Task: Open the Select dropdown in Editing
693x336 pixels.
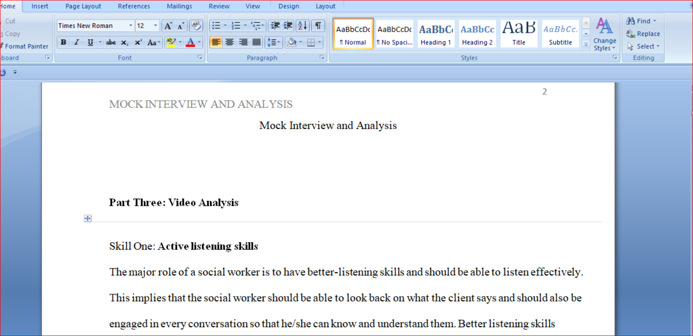Action: pyautogui.click(x=644, y=46)
